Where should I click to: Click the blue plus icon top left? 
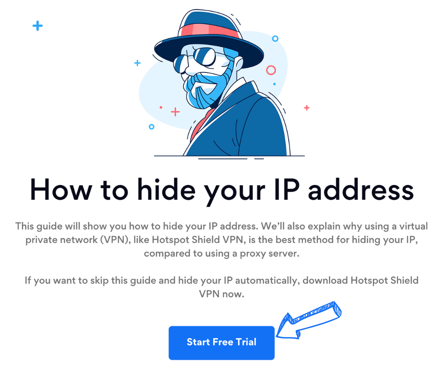38,25
